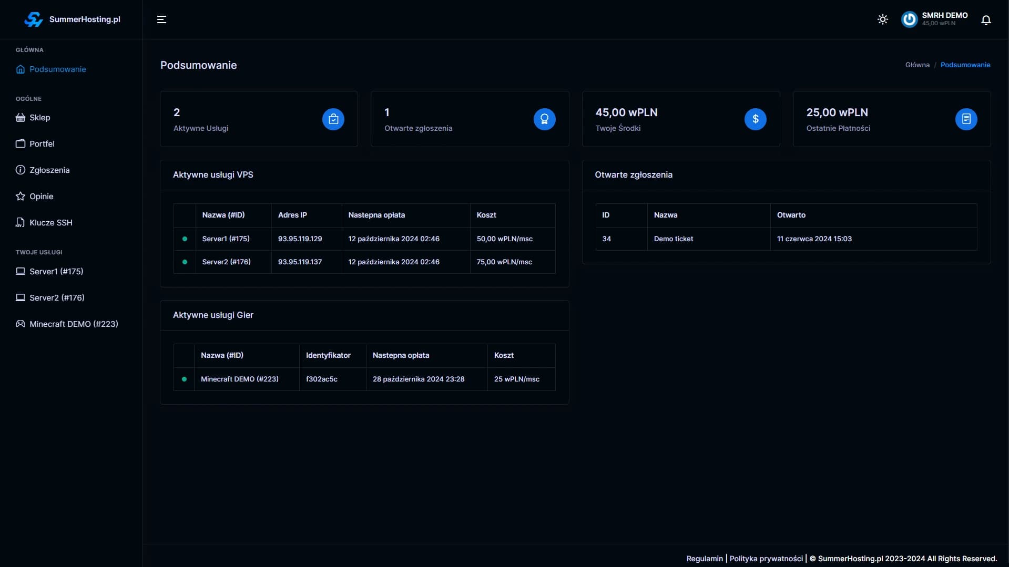1009x567 pixels.
Task: Click the Nastepna opłata header in VPS table
Action: pos(376,215)
